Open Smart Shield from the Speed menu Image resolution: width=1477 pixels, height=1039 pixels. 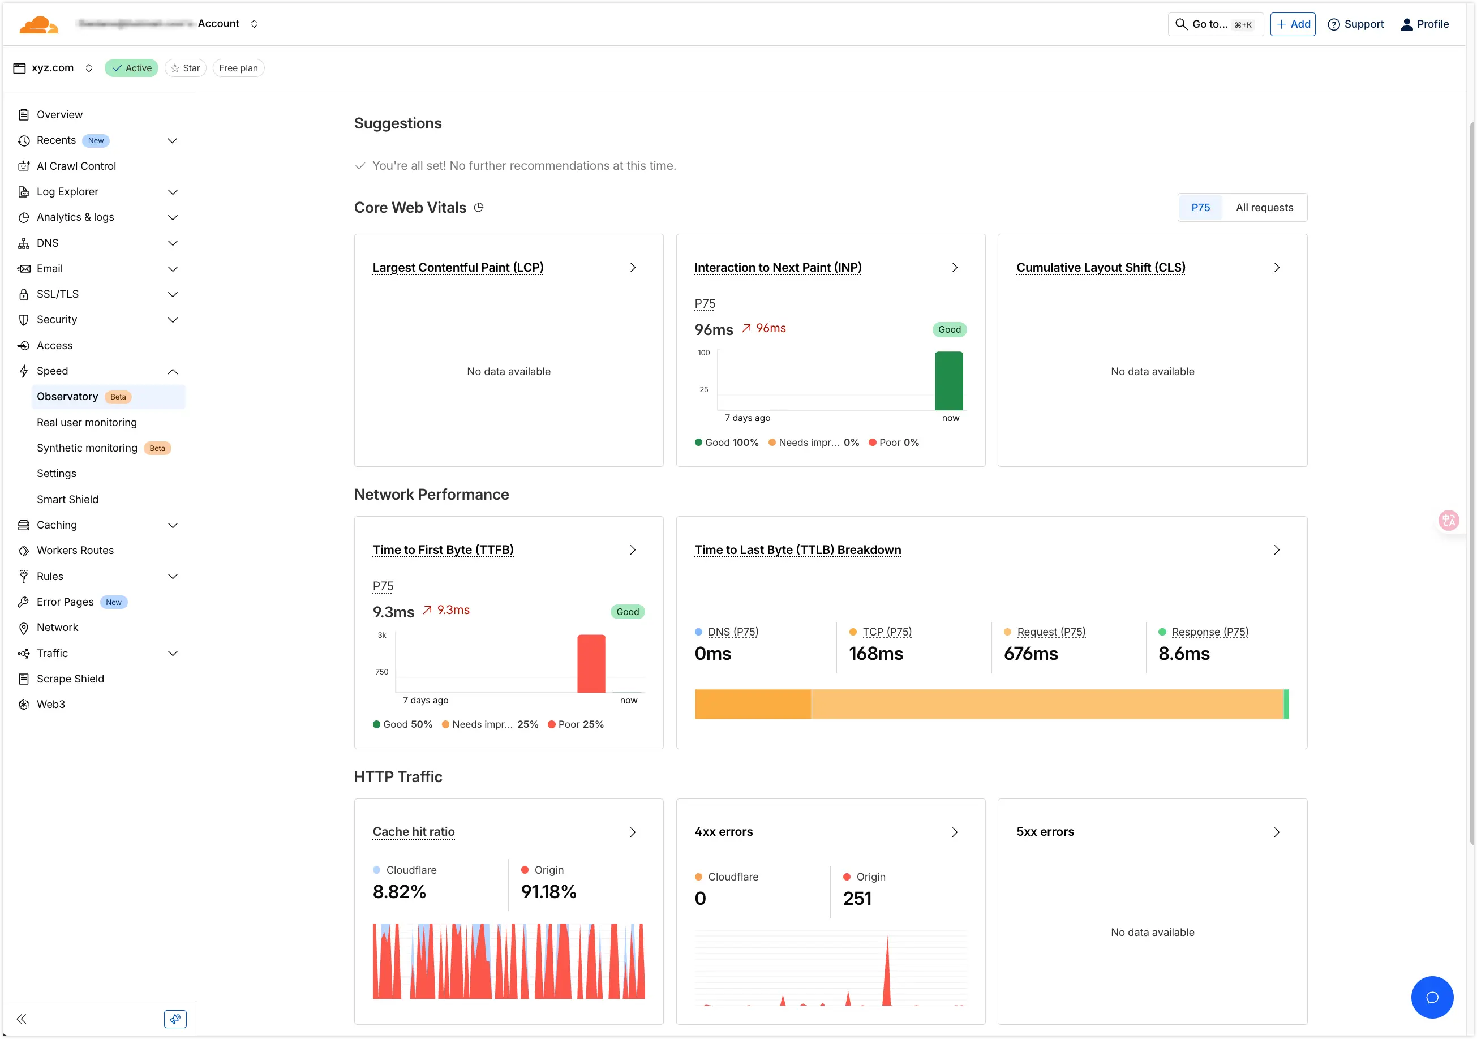point(67,499)
